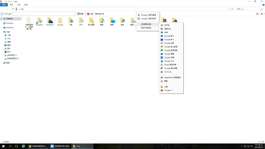Select the first folder with multi-line name
The height and width of the screenshot is (149, 265).
(29, 24)
